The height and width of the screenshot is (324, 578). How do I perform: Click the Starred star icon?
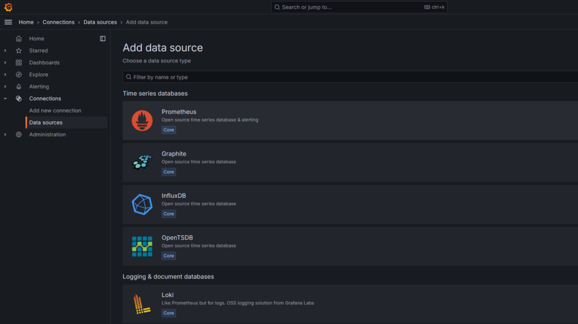pos(19,51)
